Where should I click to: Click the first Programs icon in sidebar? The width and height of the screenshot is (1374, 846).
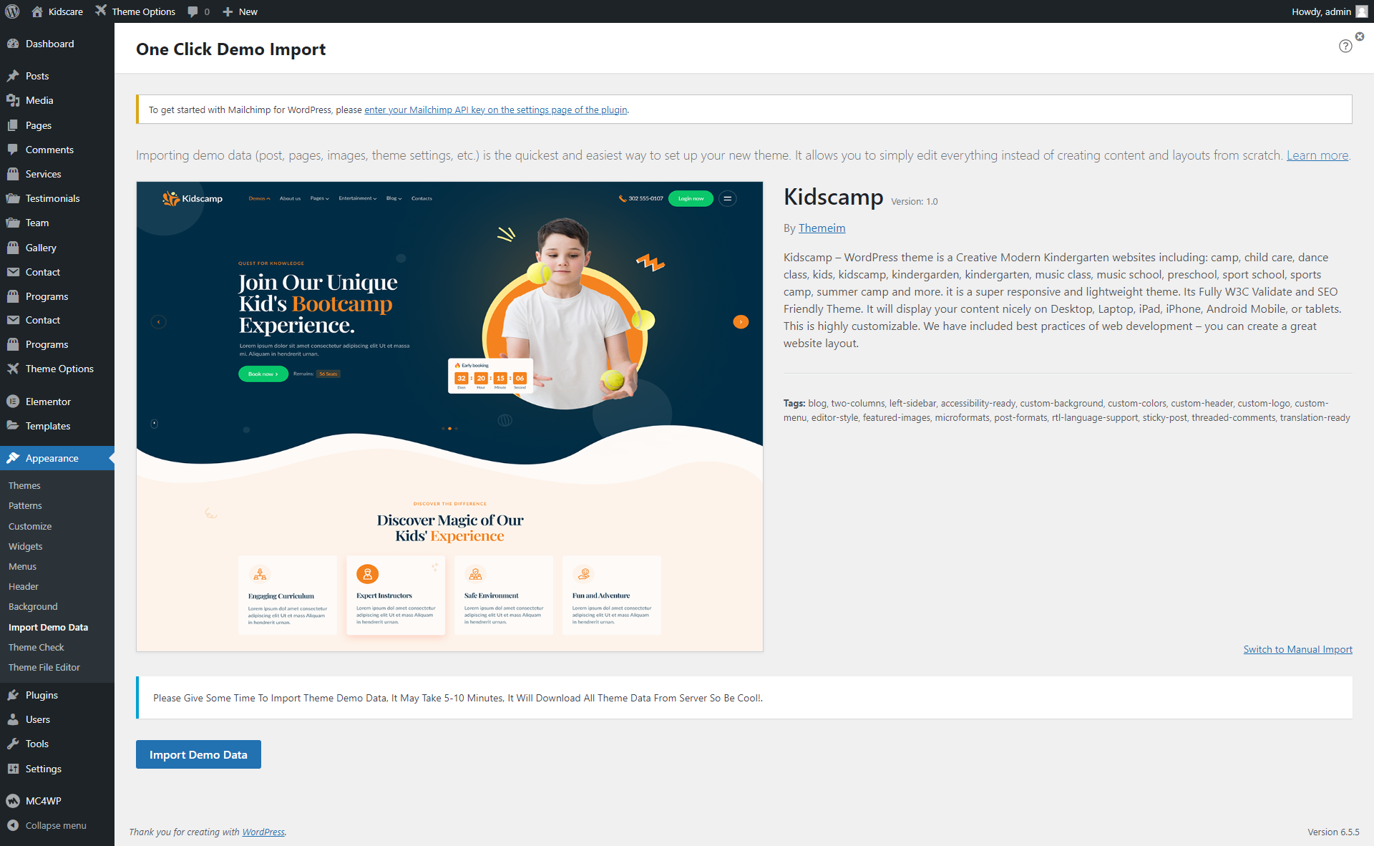coord(13,296)
